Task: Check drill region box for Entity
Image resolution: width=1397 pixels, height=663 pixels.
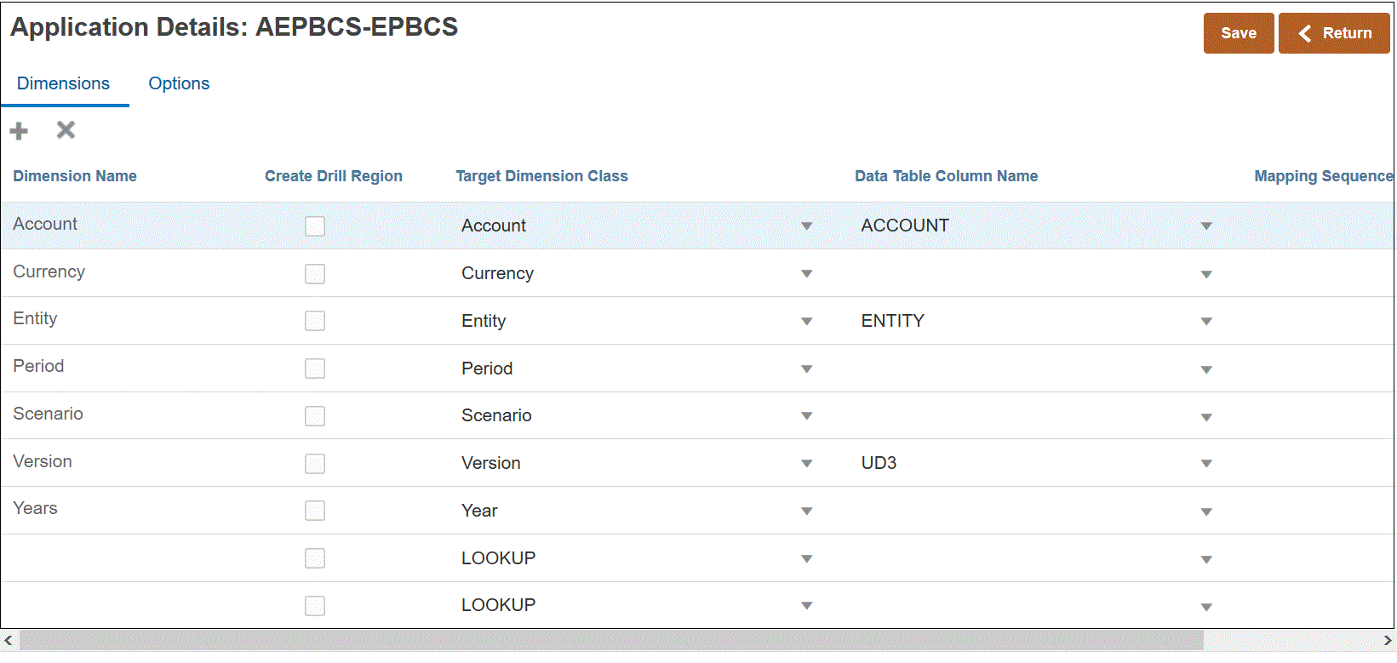Action: (x=315, y=321)
